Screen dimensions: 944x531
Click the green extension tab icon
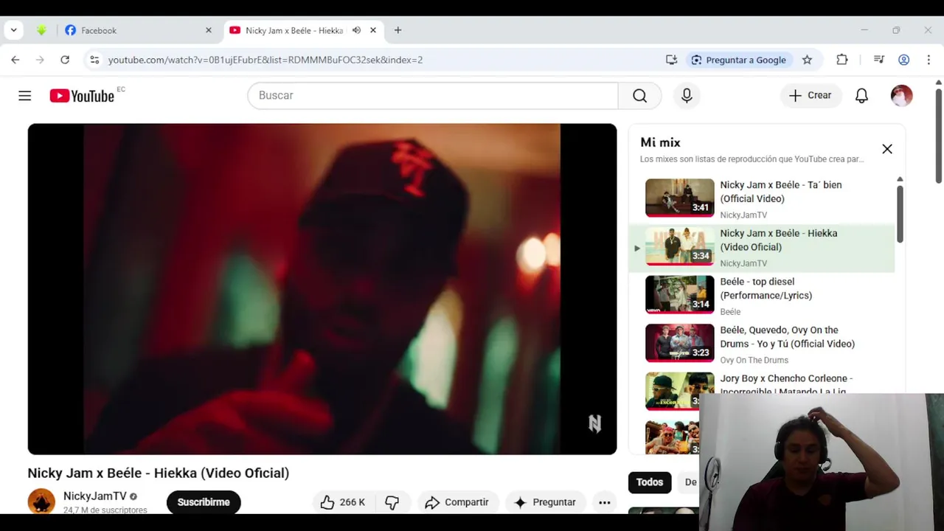(x=41, y=30)
